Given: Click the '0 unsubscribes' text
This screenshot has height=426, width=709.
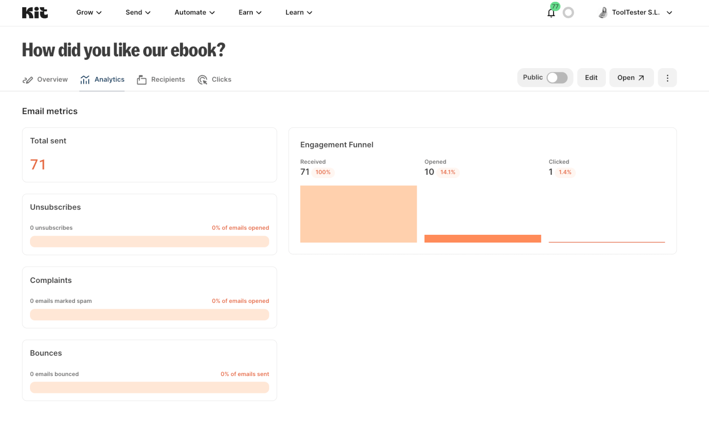Looking at the screenshot, I should 51,228.
